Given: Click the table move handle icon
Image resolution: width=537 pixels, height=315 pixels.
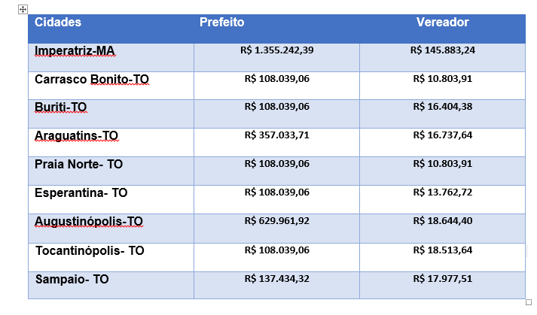Looking at the screenshot, I should [23, 9].
